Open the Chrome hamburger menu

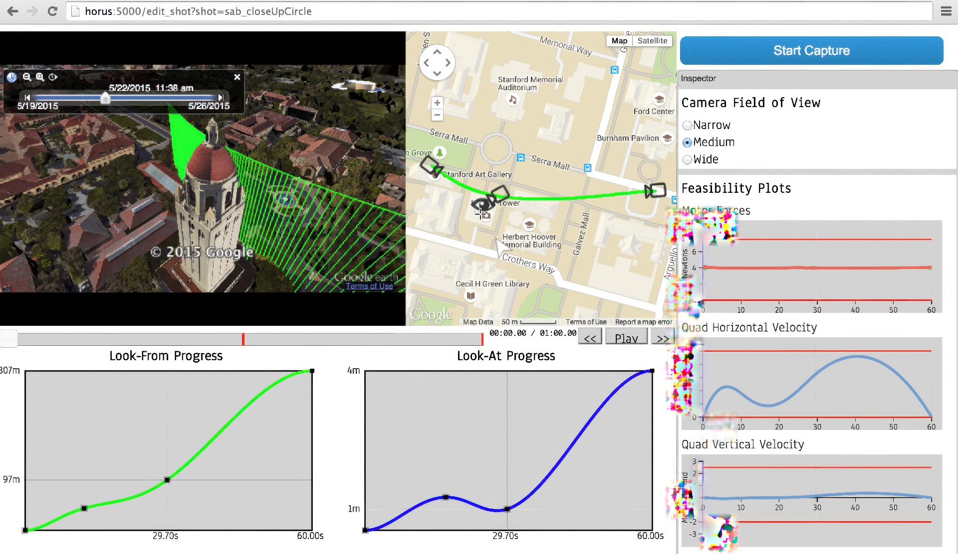click(946, 11)
